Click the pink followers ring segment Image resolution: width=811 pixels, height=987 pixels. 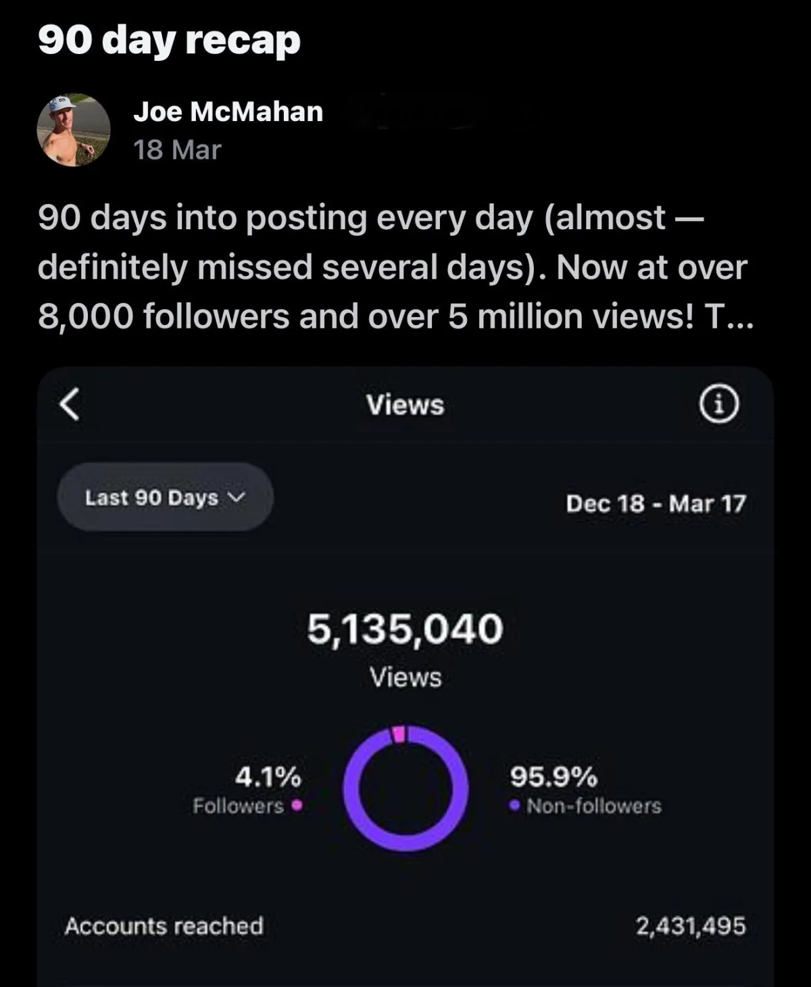pyautogui.click(x=399, y=734)
